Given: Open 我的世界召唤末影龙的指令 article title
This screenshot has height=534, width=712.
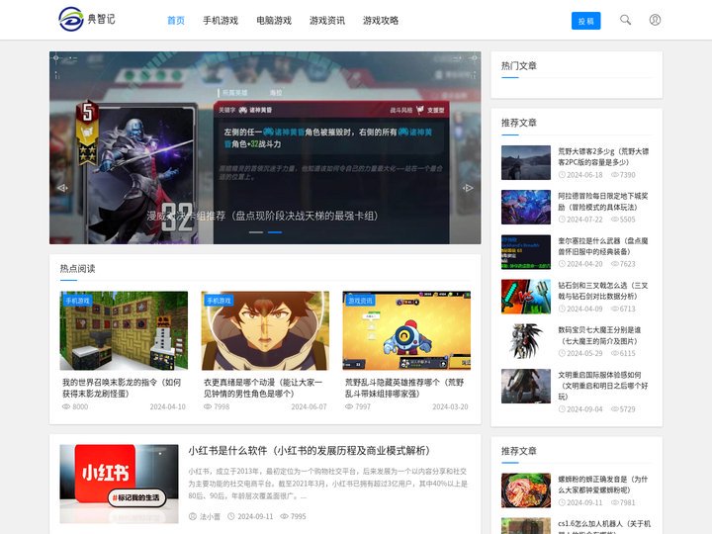Looking at the screenshot, I should [122, 388].
